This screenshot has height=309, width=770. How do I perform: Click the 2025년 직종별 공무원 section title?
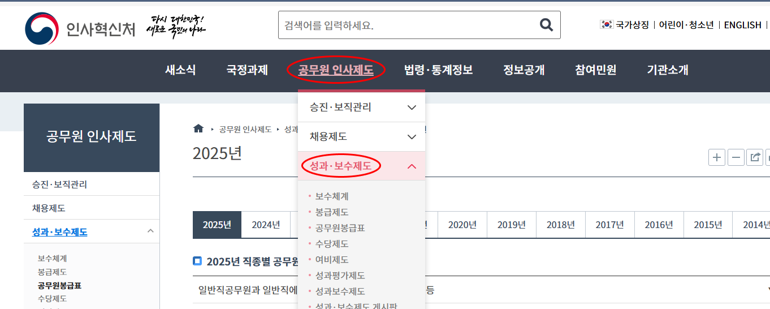(x=252, y=261)
